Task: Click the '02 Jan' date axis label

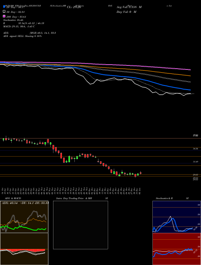Action: click(140, 191)
